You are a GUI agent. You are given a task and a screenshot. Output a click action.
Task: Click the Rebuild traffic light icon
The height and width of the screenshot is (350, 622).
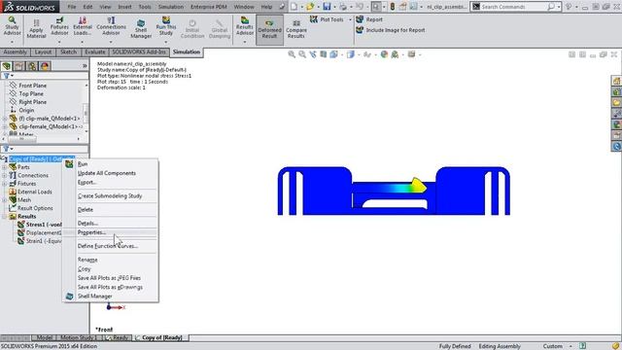(392, 7)
